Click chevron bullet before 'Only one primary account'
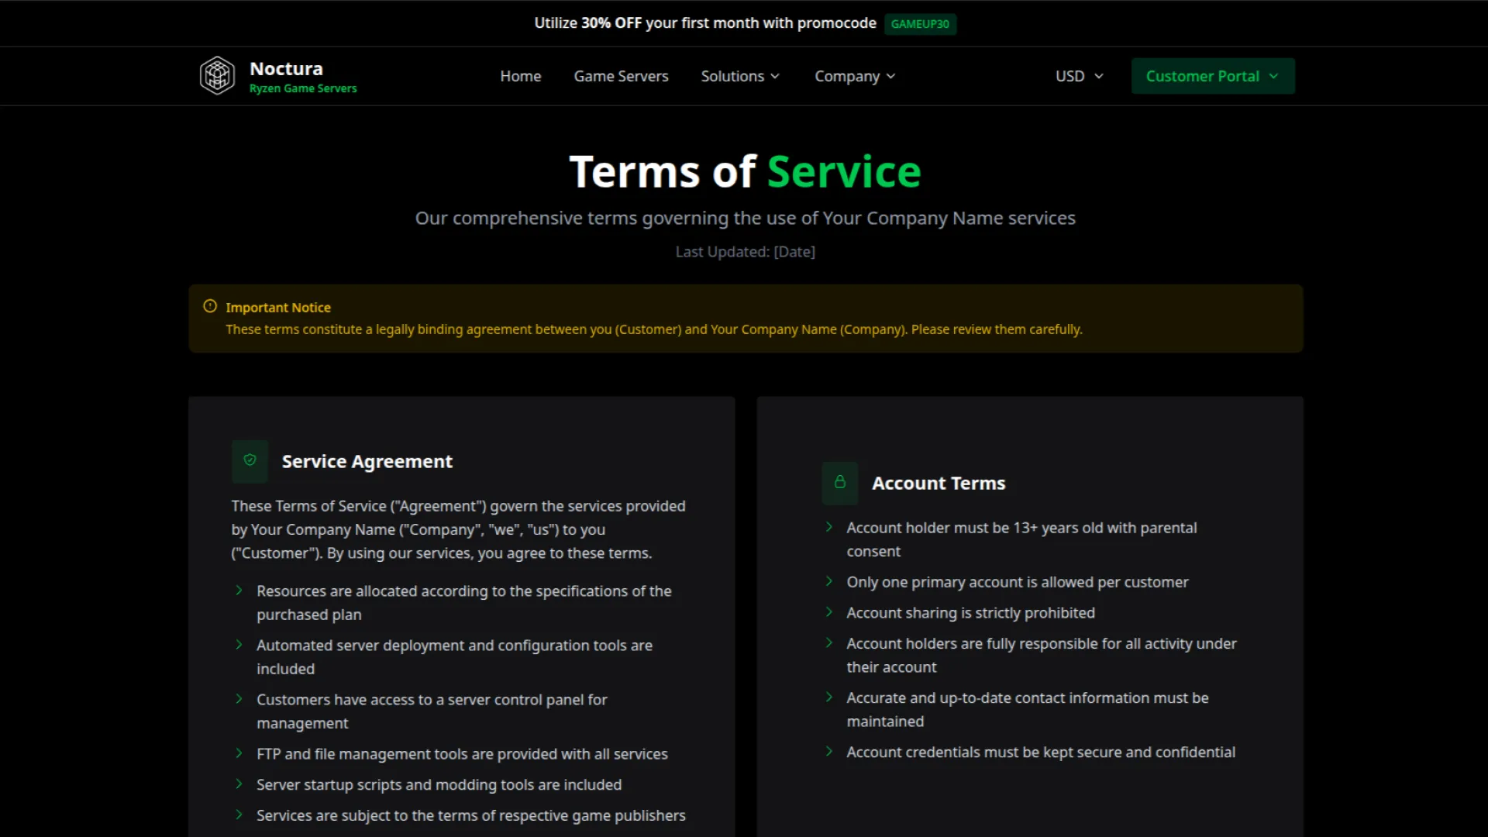Viewport: 1488px width, 837px height. pyautogui.click(x=828, y=581)
